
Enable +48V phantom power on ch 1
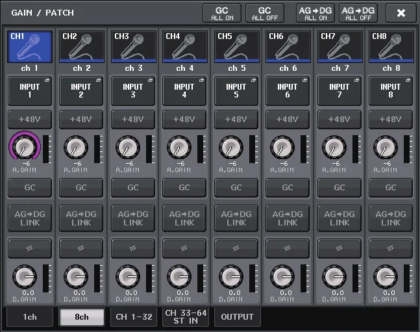click(x=30, y=120)
